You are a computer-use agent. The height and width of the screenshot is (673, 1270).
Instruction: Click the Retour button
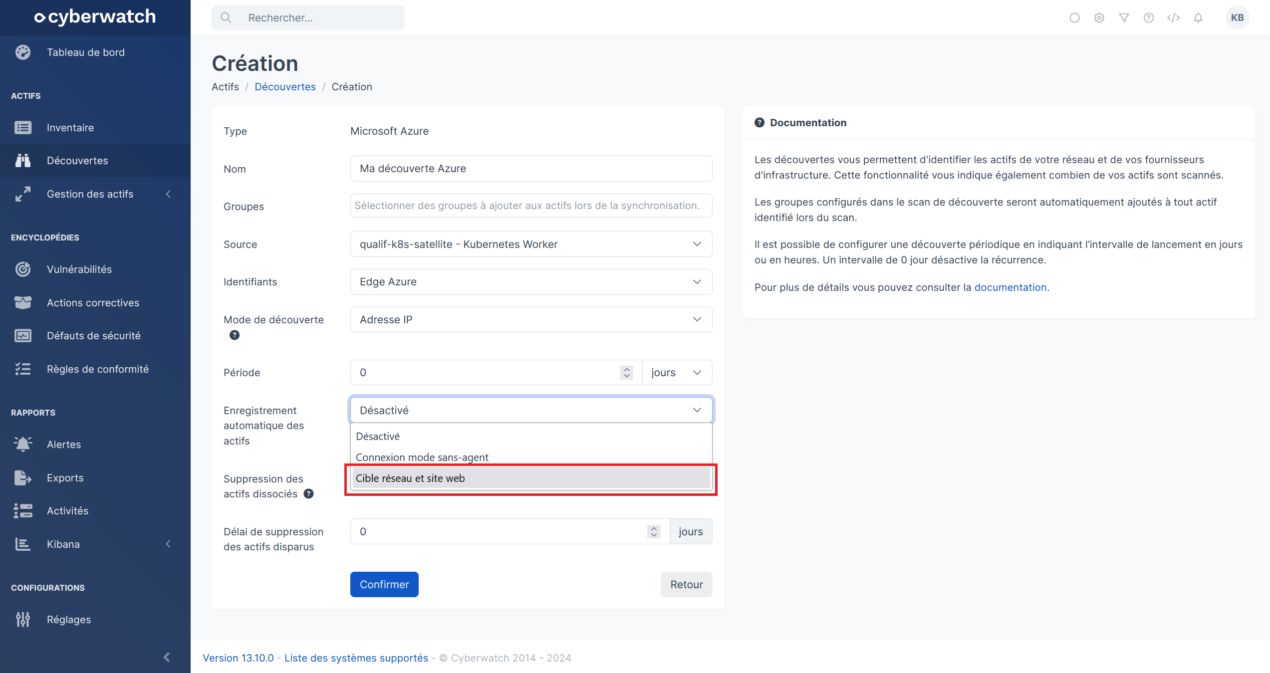click(686, 585)
